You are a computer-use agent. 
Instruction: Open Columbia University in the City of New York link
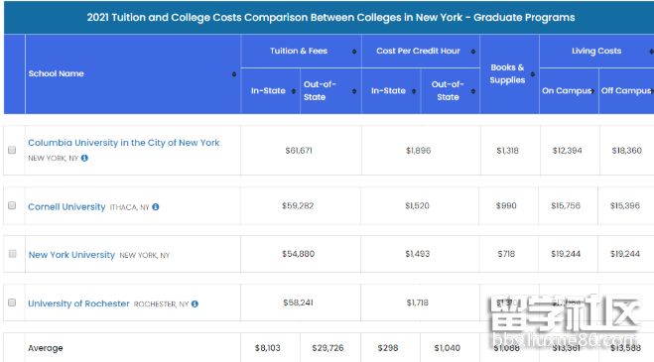pos(124,143)
